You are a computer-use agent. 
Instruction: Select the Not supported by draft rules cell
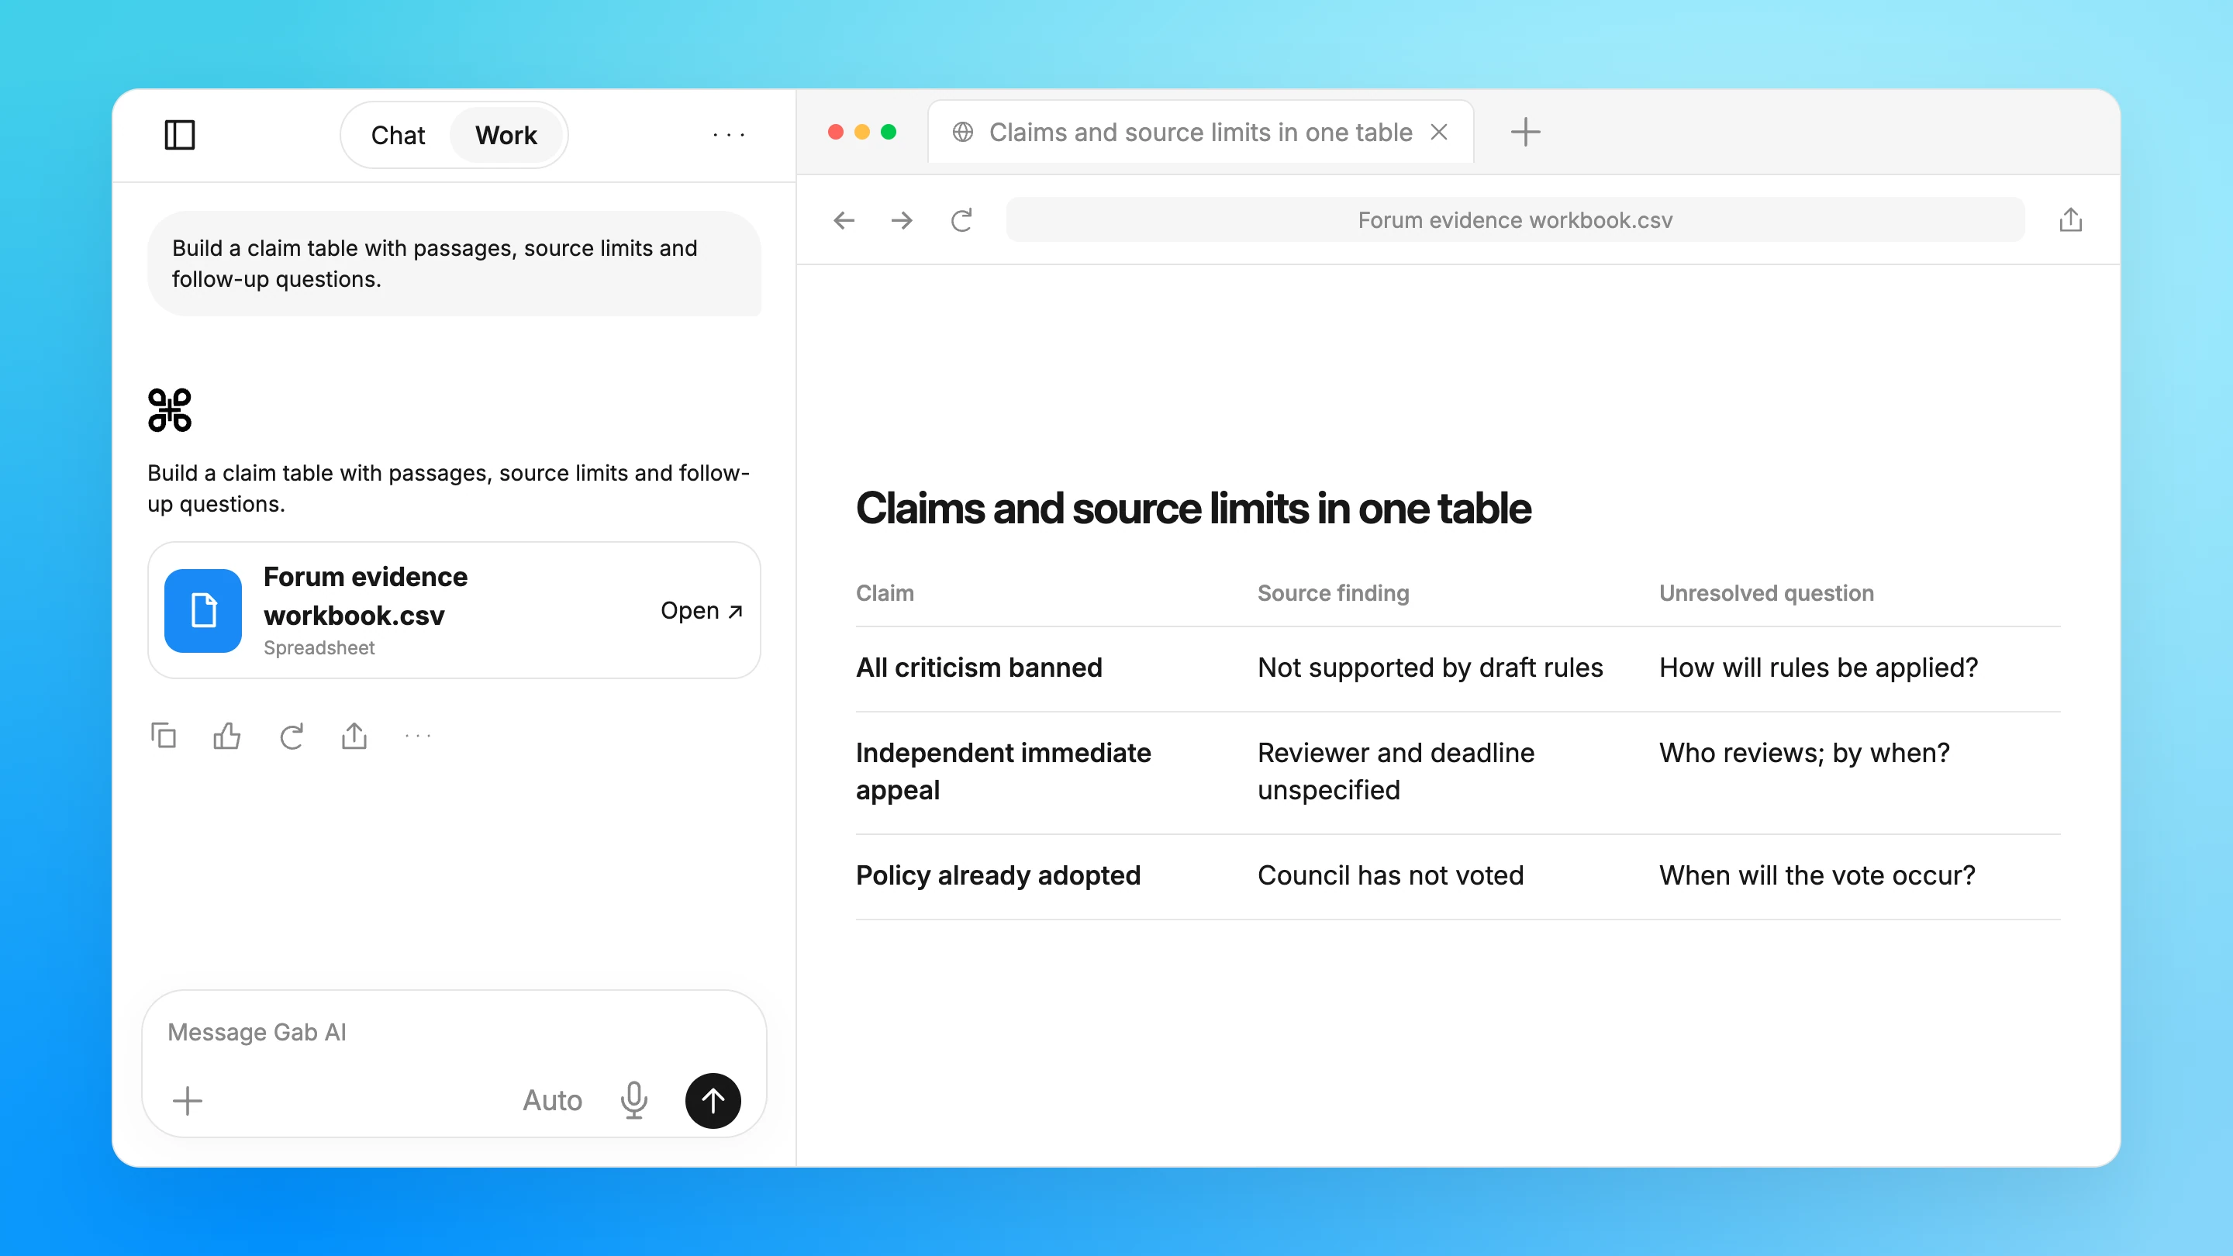click(x=1431, y=668)
